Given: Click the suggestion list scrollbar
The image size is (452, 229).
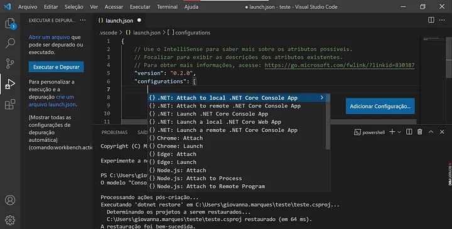Looking at the screenshot, I should (x=328, y=122).
